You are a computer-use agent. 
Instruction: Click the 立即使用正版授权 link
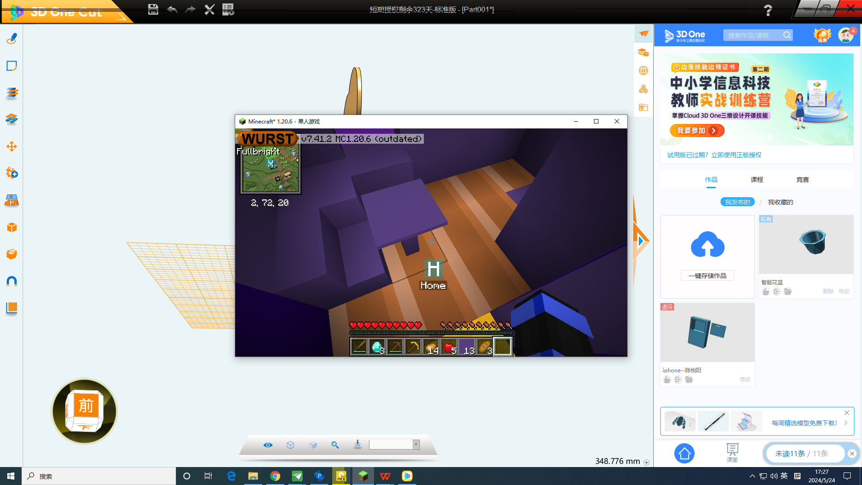click(x=736, y=155)
